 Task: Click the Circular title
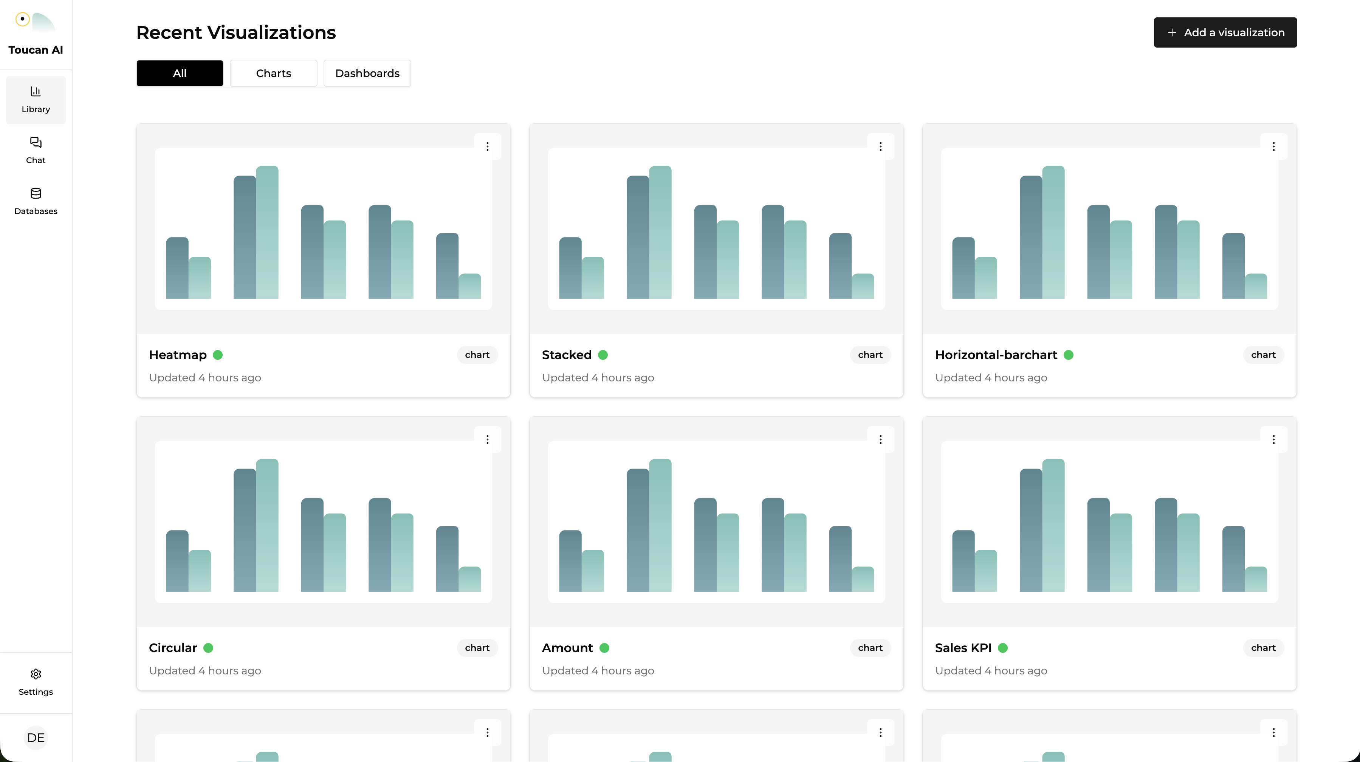click(173, 648)
